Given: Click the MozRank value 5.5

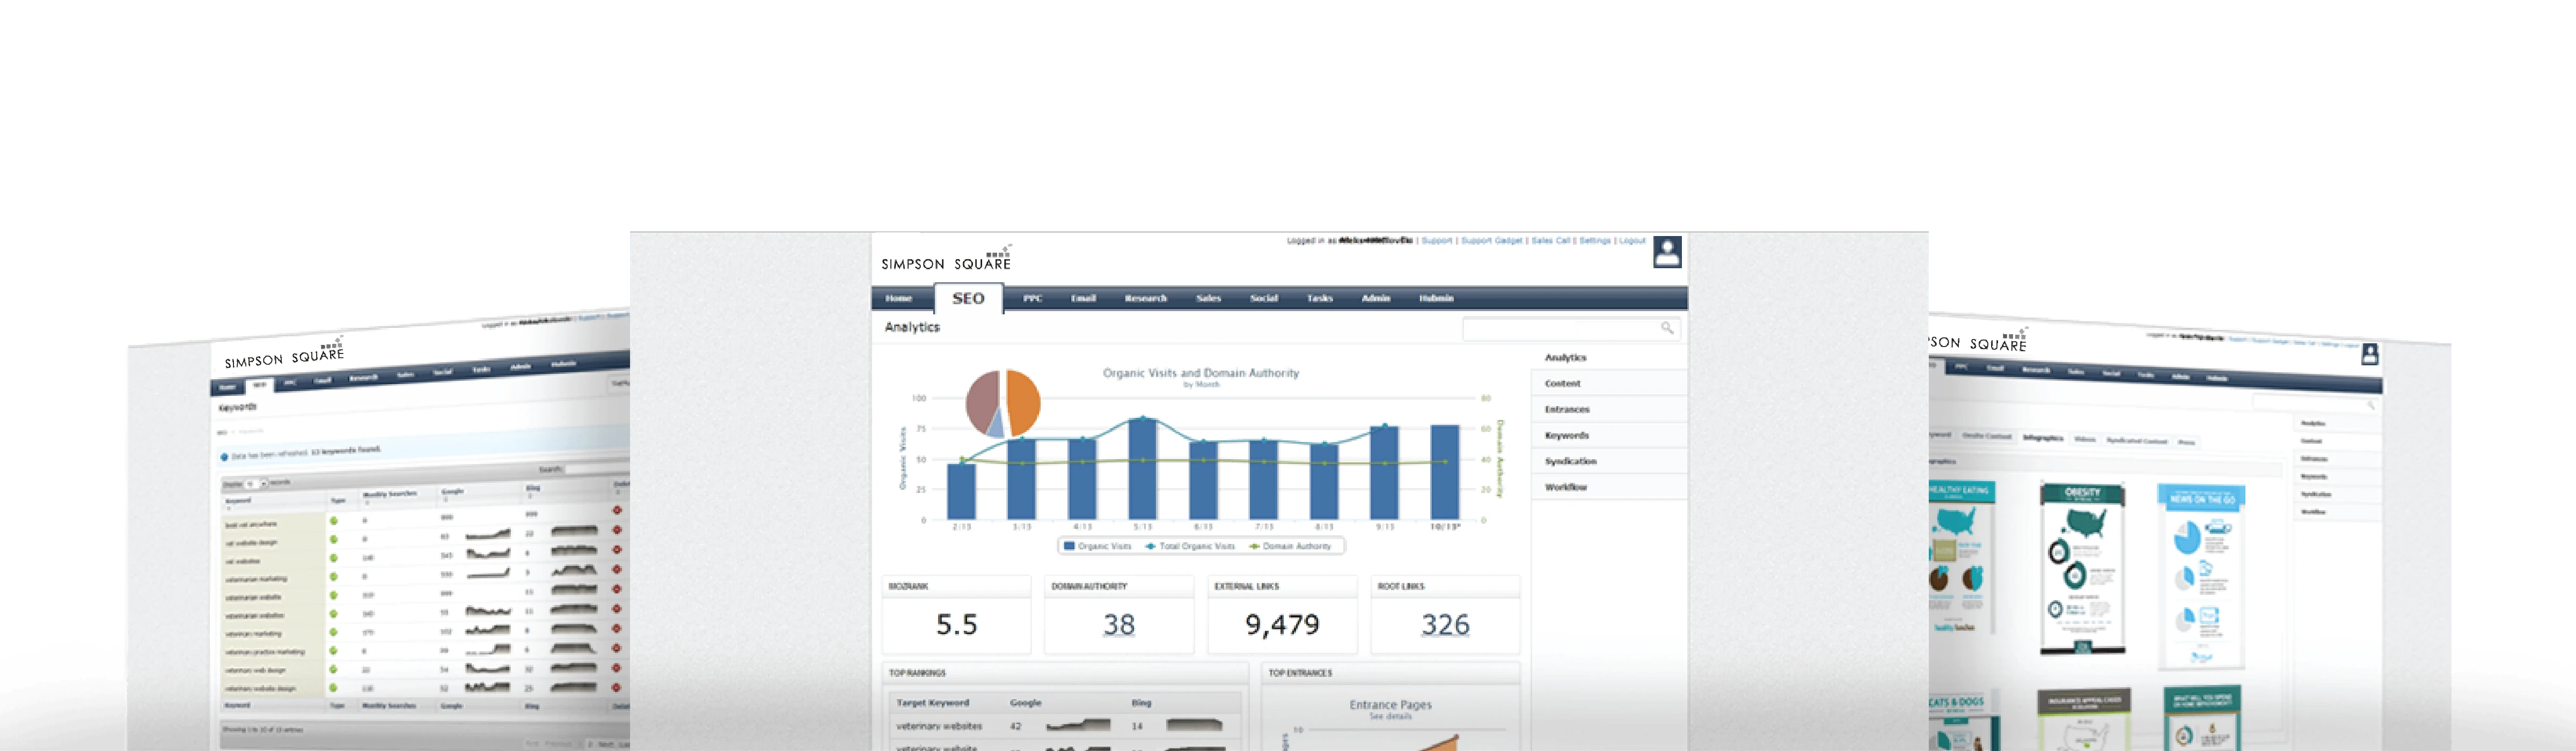Looking at the screenshot, I should tap(956, 625).
